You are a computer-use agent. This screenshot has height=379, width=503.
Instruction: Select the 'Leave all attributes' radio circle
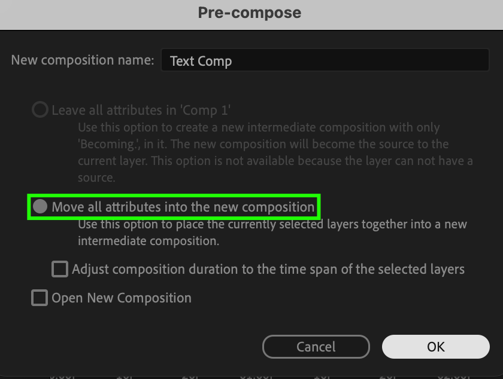pyautogui.click(x=40, y=110)
